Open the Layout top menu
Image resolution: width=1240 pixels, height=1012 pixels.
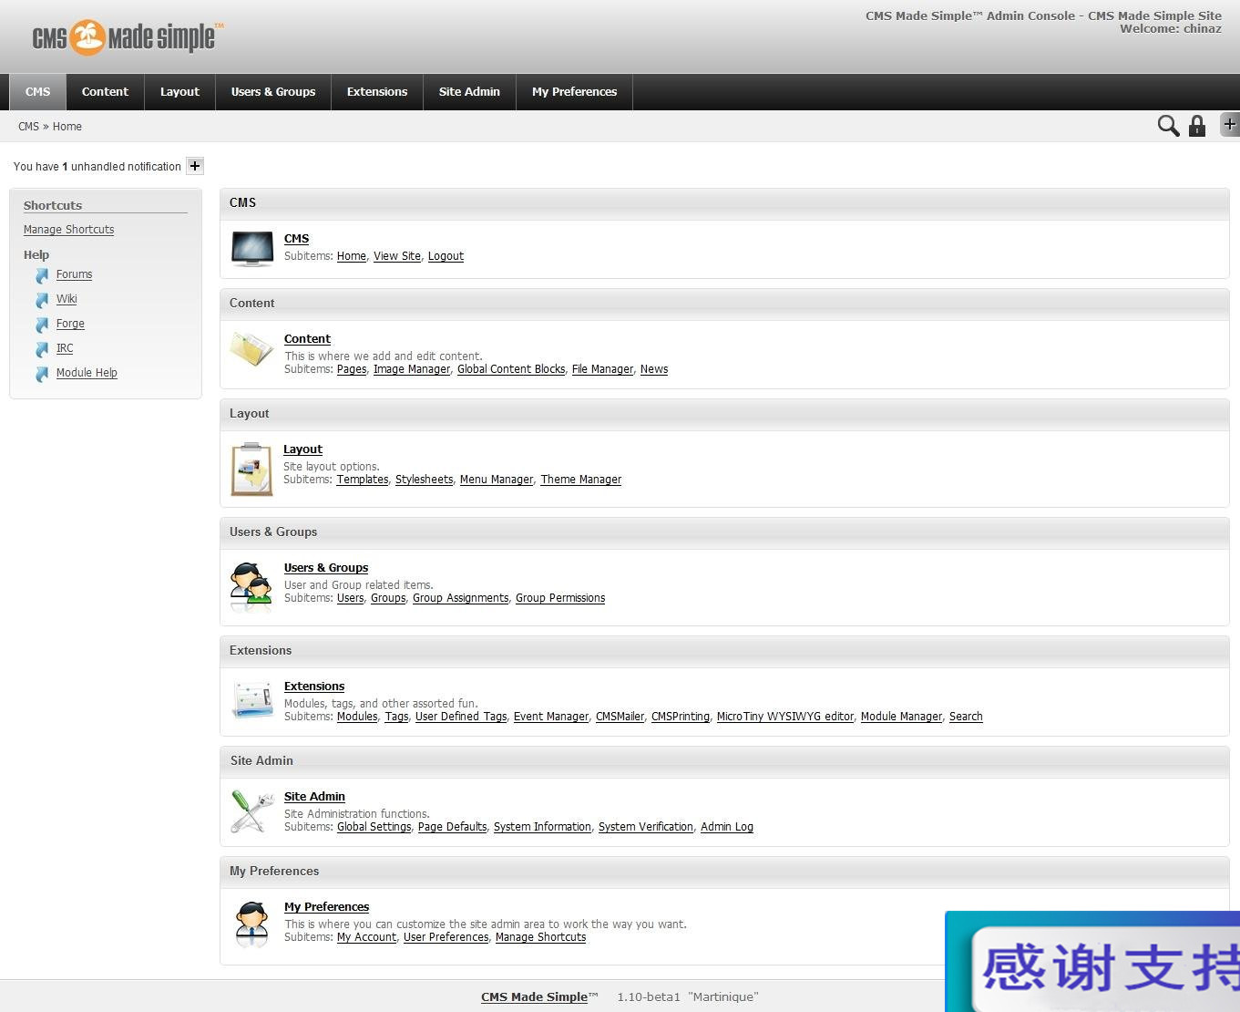(180, 92)
